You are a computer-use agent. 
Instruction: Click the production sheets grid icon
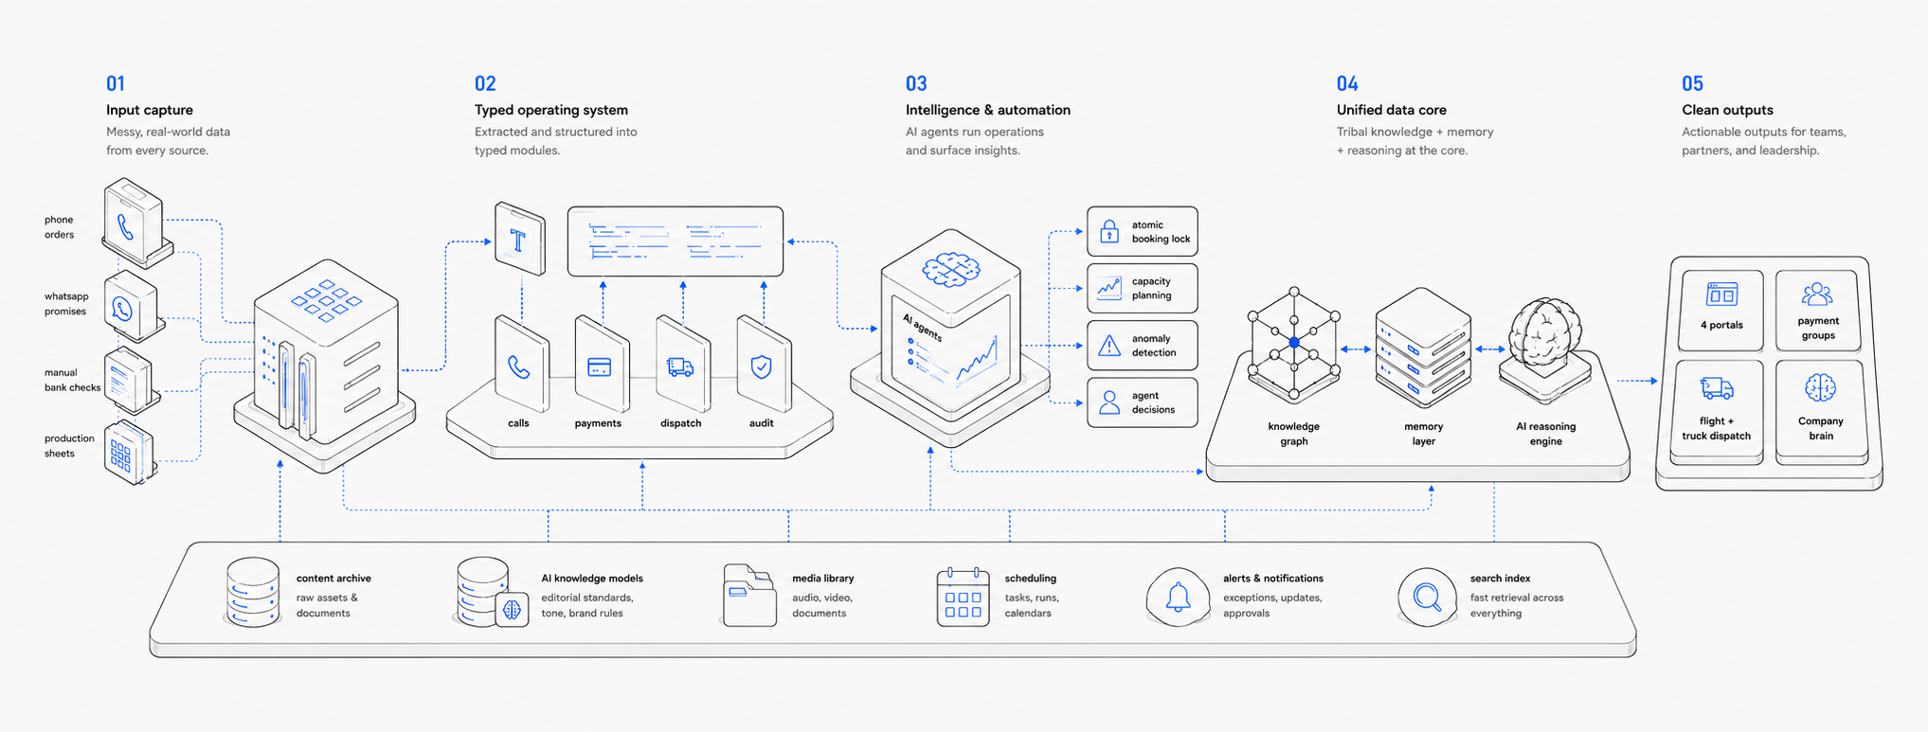pos(120,455)
